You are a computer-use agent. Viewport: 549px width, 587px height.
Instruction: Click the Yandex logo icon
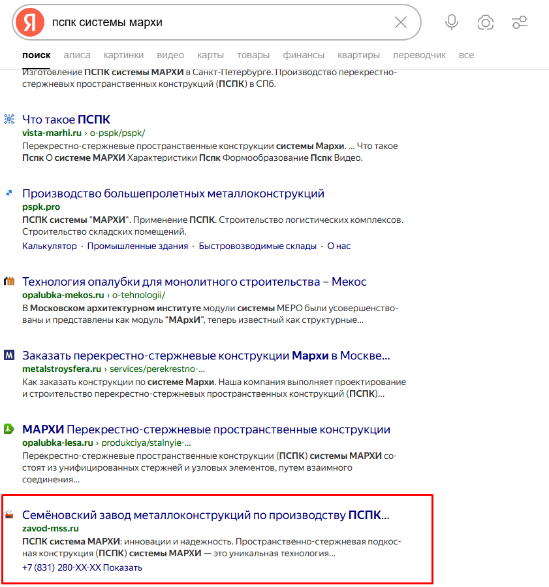pyautogui.click(x=30, y=22)
